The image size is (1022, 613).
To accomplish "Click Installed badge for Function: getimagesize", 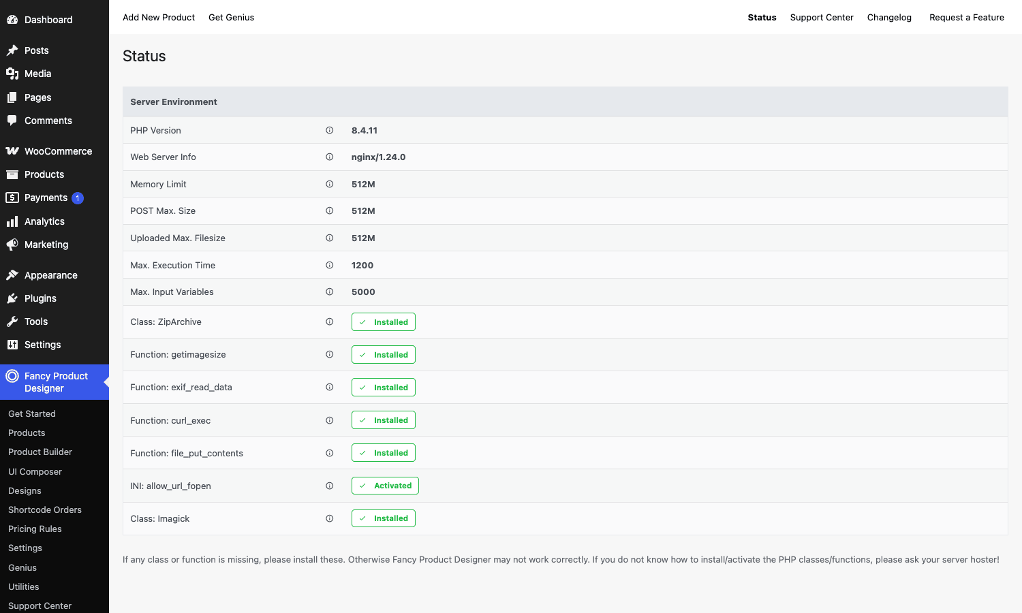I will 384,355.
